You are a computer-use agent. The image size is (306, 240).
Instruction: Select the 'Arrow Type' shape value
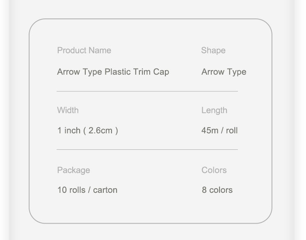pyautogui.click(x=224, y=72)
